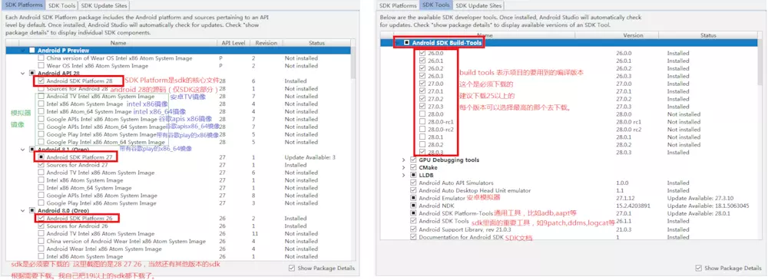The width and height of the screenshot is (768, 280).
Task: Expand the LLDB node
Action: point(404,175)
